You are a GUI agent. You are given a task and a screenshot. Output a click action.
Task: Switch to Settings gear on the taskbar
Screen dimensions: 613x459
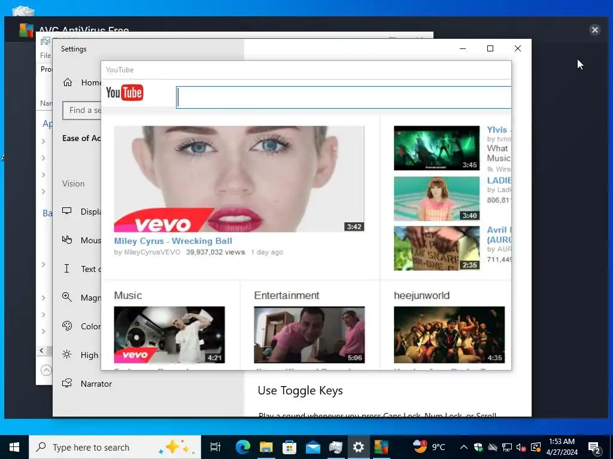click(x=359, y=447)
